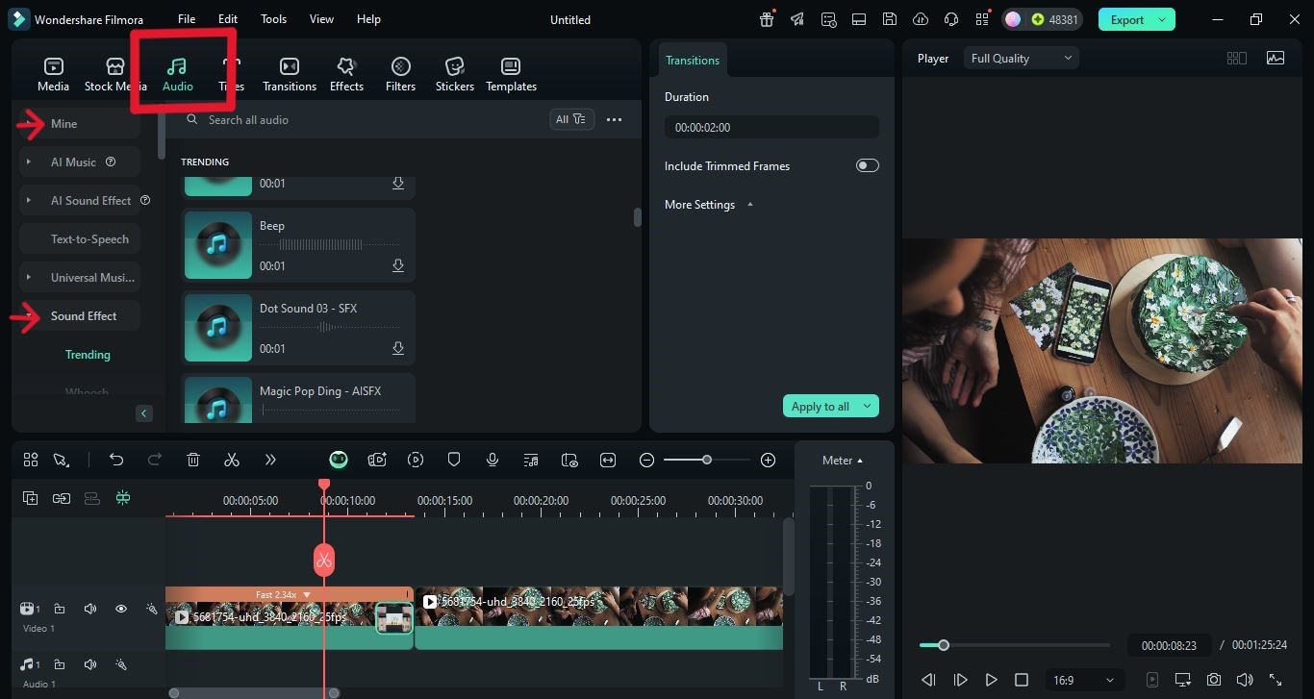Click the Search all audio field
Screen dimensions: 1314x699
[x=361, y=119]
